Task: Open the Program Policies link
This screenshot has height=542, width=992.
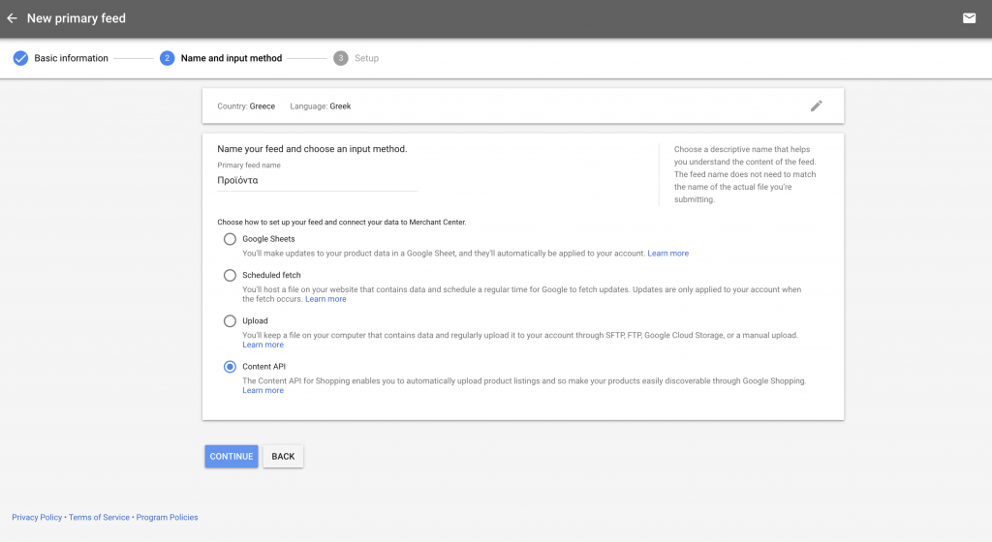Action: [x=167, y=518]
